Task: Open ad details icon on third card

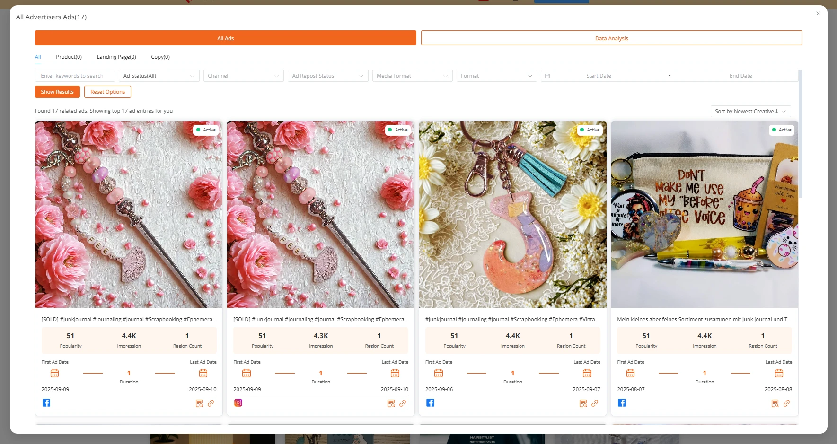Action: click(x=583, y=403)
